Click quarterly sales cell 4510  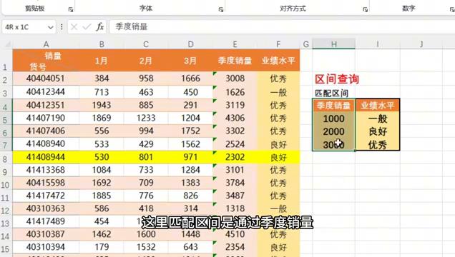pyautogui.click(x=235, y=234)
